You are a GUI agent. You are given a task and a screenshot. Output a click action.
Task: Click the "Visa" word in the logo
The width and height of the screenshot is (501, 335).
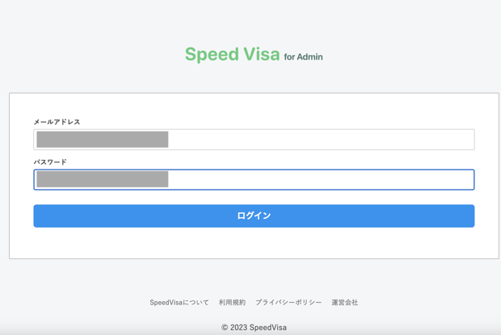262,54
